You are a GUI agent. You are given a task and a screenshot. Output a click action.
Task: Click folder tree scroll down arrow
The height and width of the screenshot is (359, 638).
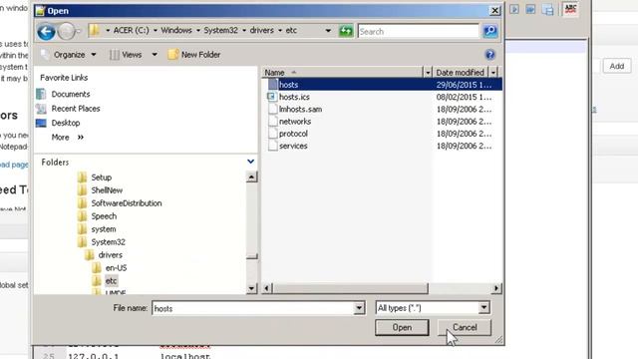[251, 288]
